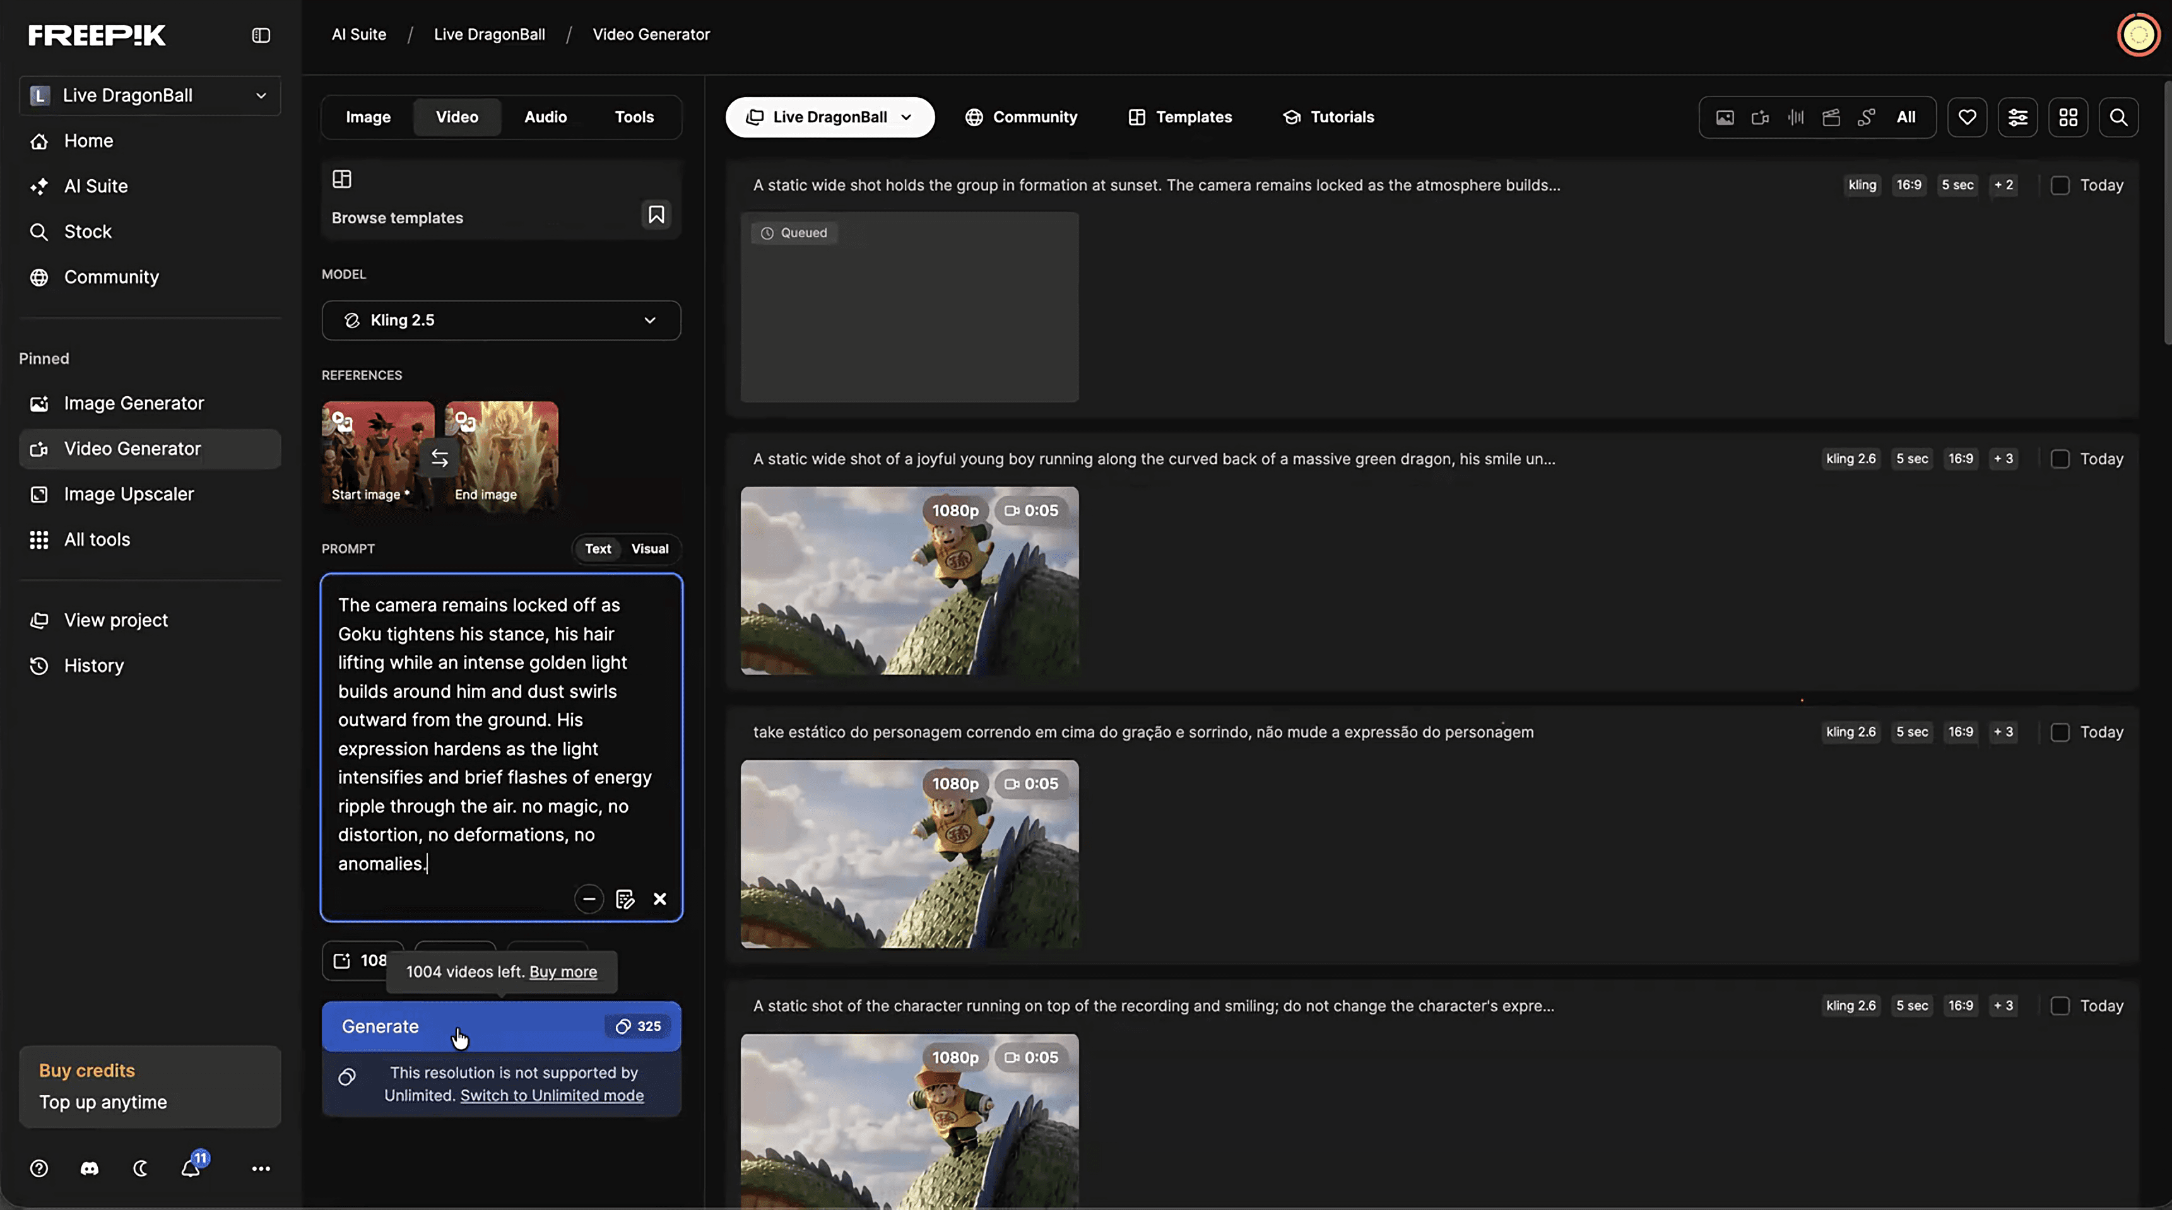Screen dimensions: 2172x1210
Task: Click Switch to Unlimited mode link
Action: click(x=552, y=1095)
